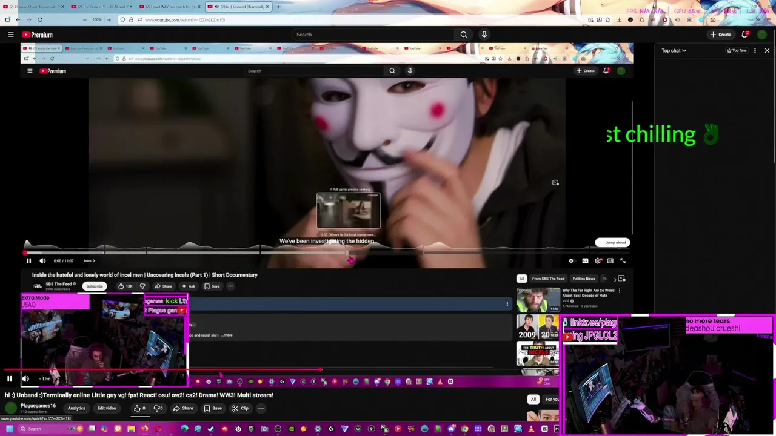Open Windows Start menu on the taskbar
This screenshot has width=776, height=436.
click(x=9, y=429)
